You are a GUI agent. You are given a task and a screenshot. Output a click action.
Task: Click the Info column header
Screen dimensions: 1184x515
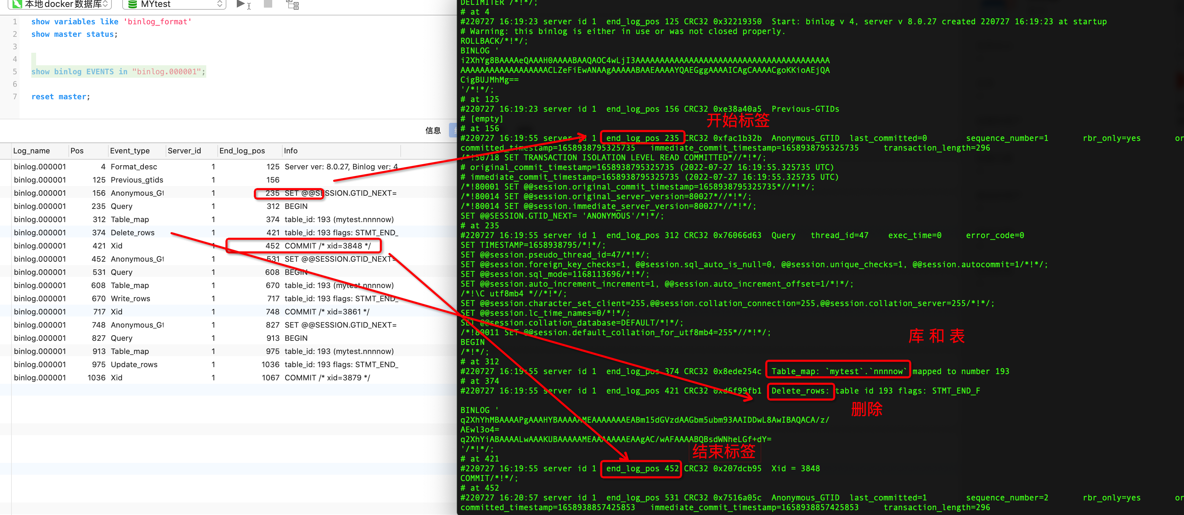point(291,151)
